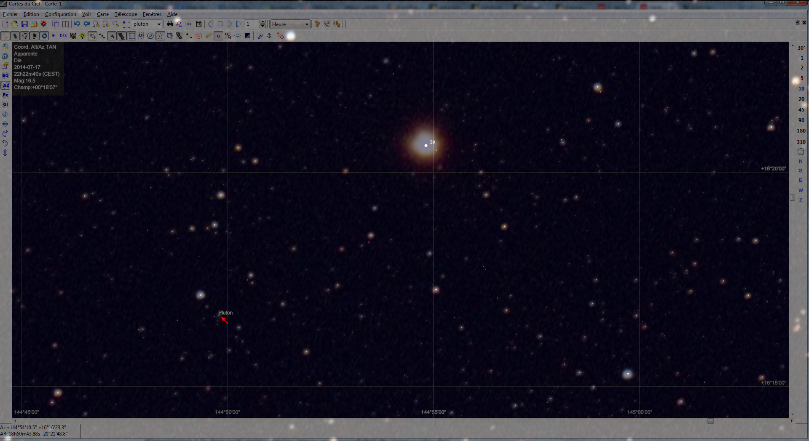Switch to equatorial EQ coordinates
This screenshot has width=809, height=441.
click(5, 75)
